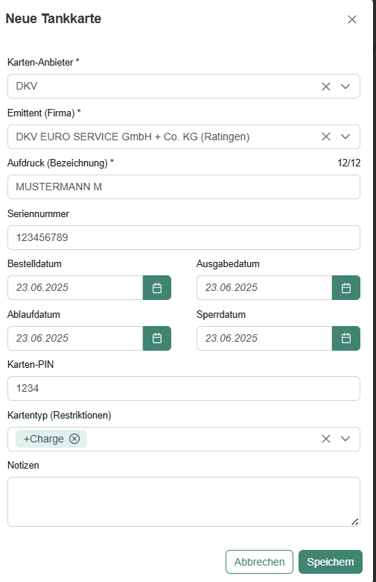Focus the Notizen text area
Image resolution: width=376 pixels, height=582 pixels.
tap(184, 502)
